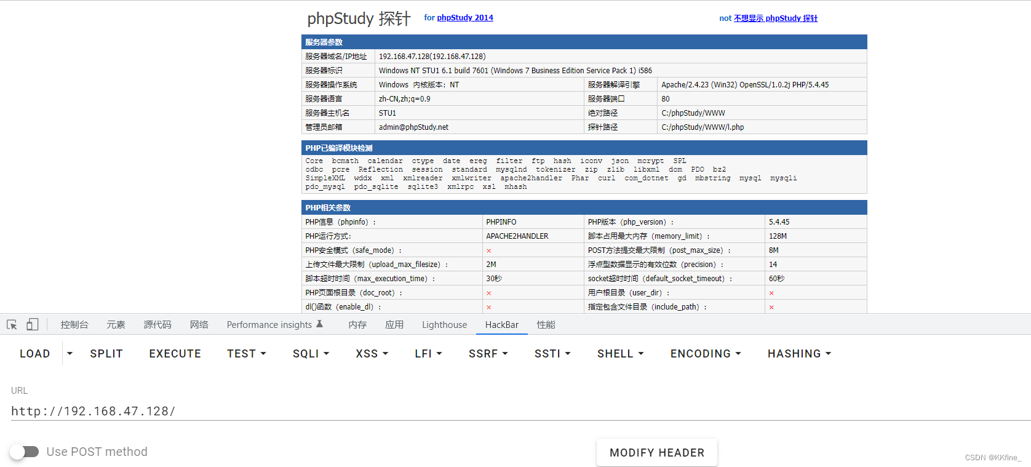1031x467 pixels.
Task: Click the Apache/2.4.23 server engine value
Action: coord(745,84)
